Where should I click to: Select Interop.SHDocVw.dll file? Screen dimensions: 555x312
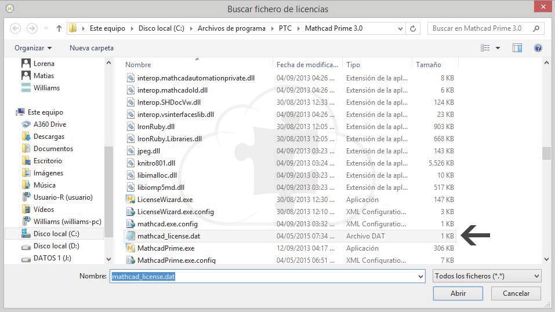pos(169,102)
